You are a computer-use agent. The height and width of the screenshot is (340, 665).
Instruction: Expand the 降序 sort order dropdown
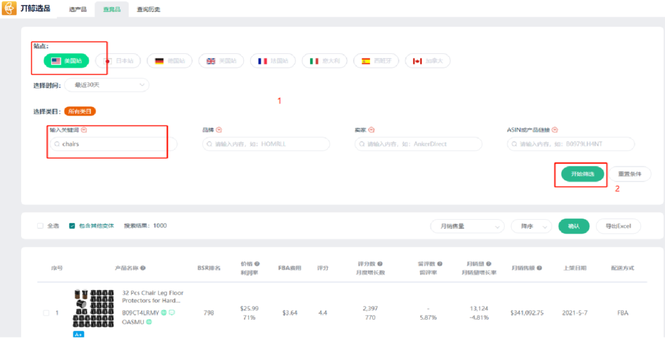coord(532,226)
